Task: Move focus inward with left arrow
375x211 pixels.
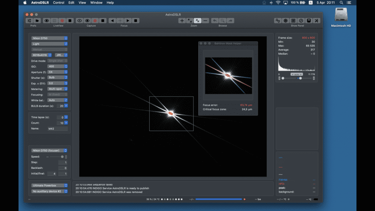Action: [x=112, y=21]
